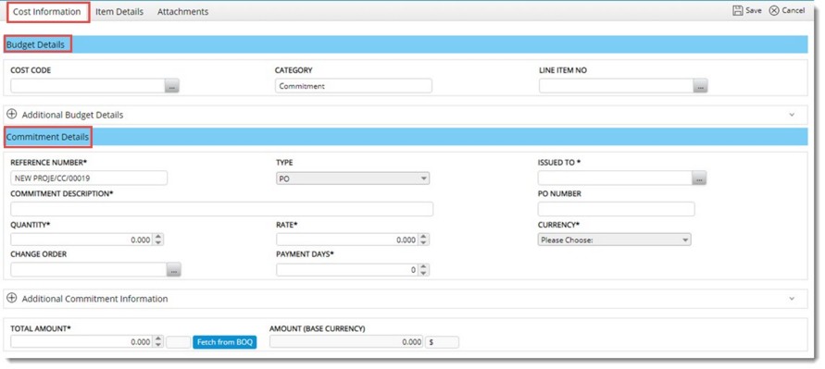Click the Additional Budget Details label
The height and width of the screenshot is (369, 825).
point(72,115)
